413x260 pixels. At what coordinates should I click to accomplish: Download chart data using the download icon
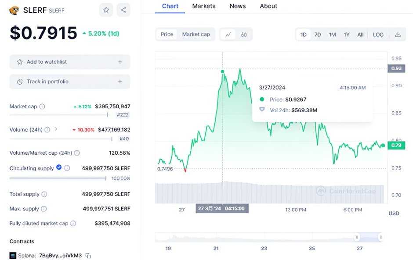point(398,35)
